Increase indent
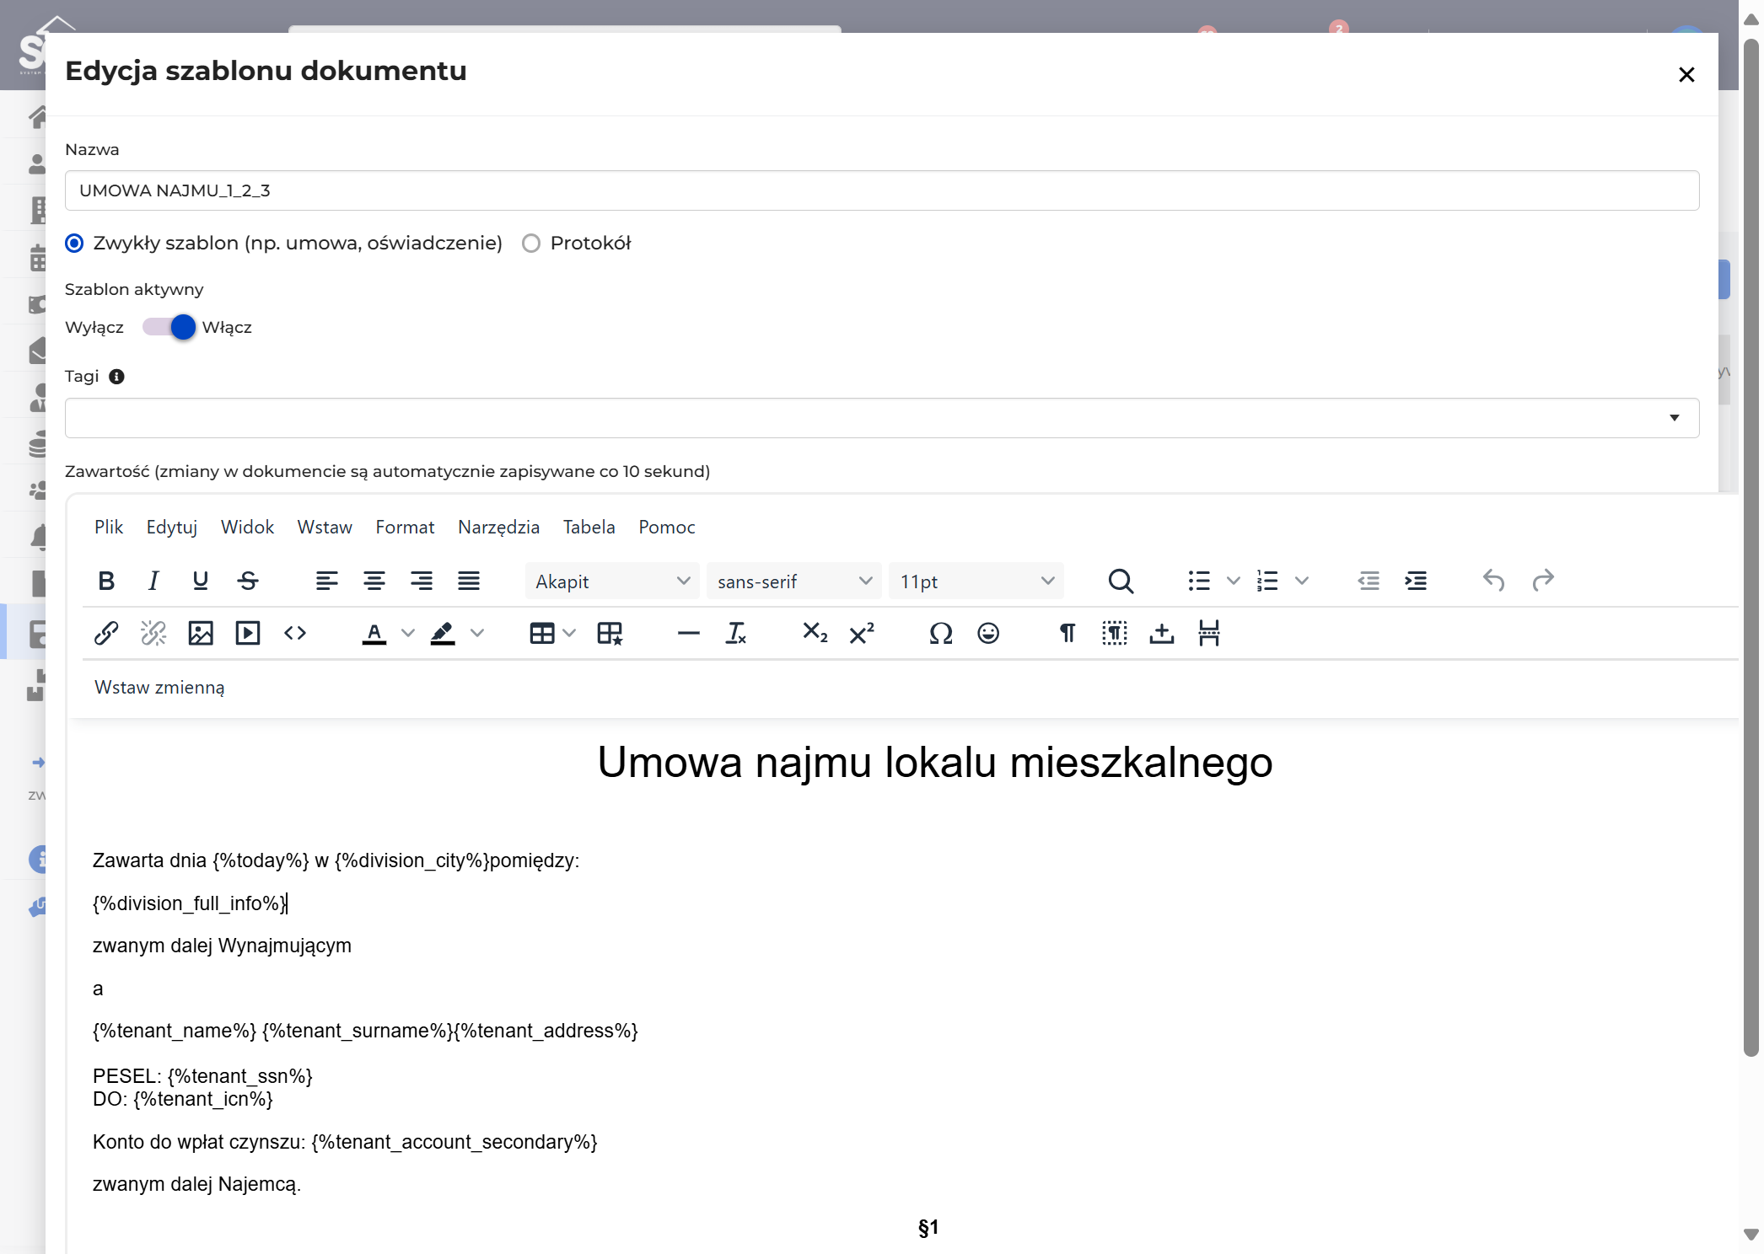 pos(1416,581)
